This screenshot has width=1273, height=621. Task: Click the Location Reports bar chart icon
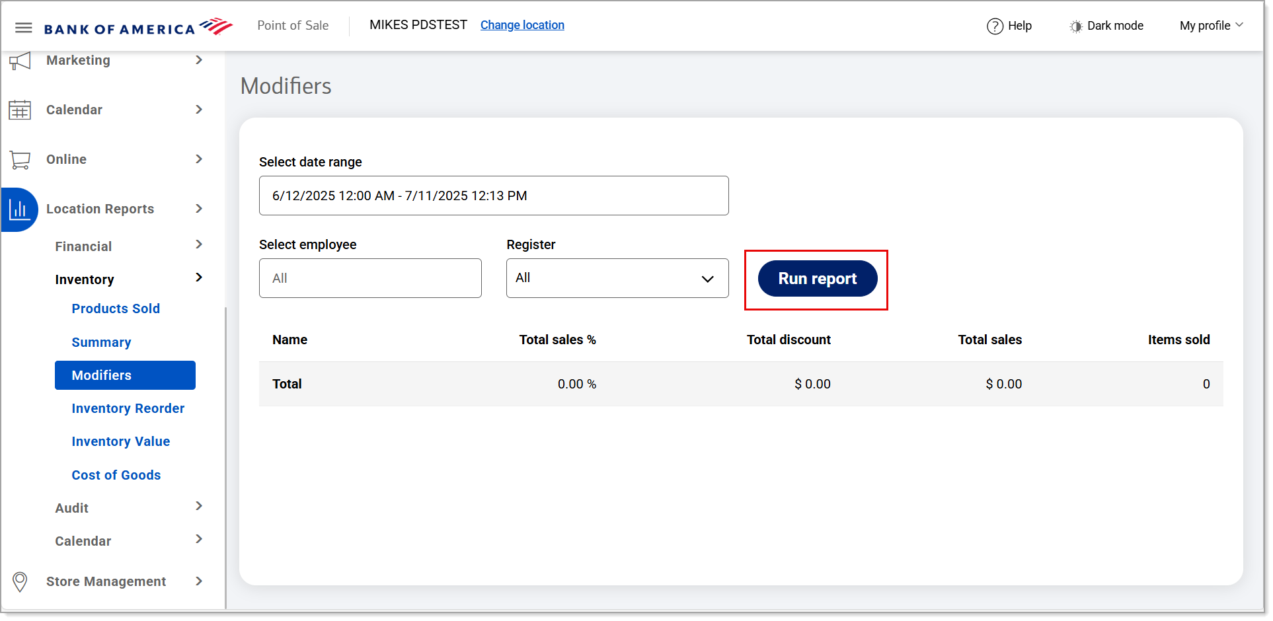19,209
